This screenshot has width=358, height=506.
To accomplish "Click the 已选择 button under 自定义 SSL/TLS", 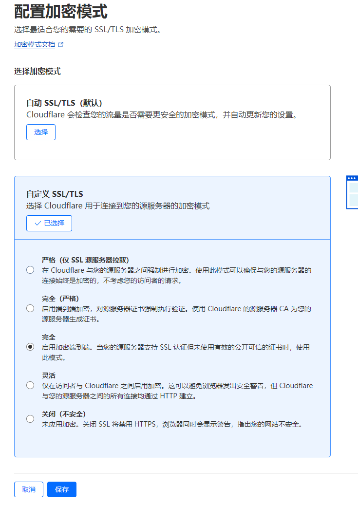I will pyautogui.click(x=49, y=223).
